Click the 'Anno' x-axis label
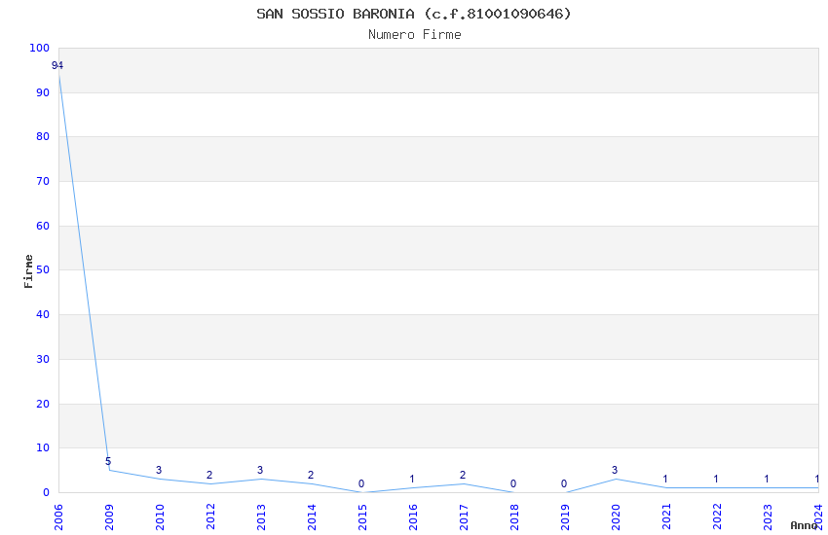The height and width of the screenshot is (535, 828). [804, 525]
